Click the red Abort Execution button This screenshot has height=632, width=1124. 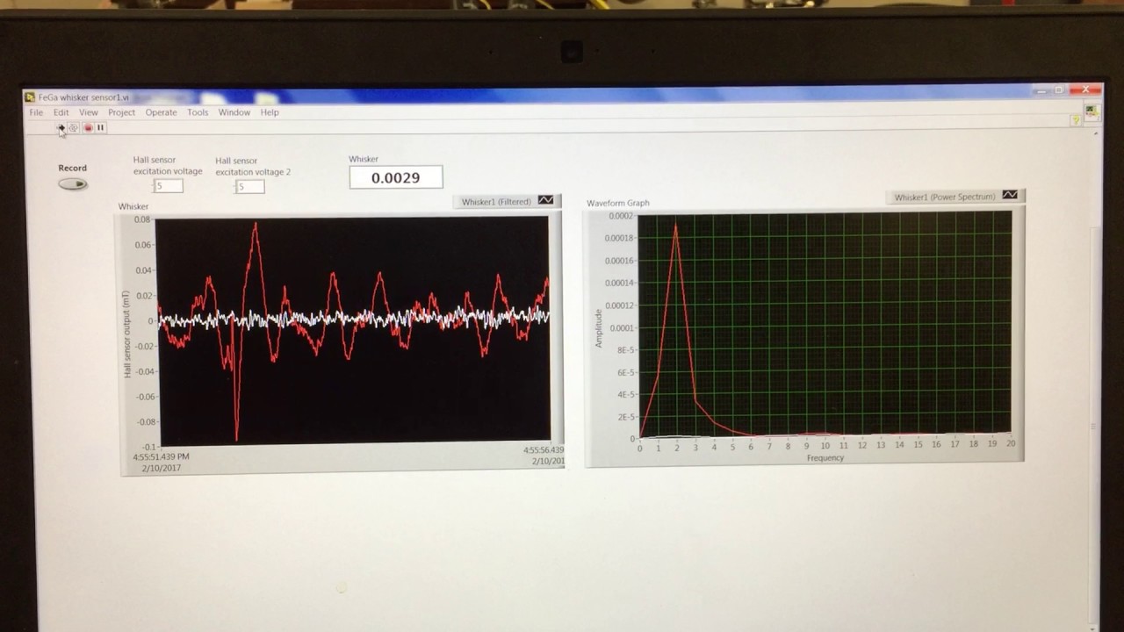[x=88, y=128]
